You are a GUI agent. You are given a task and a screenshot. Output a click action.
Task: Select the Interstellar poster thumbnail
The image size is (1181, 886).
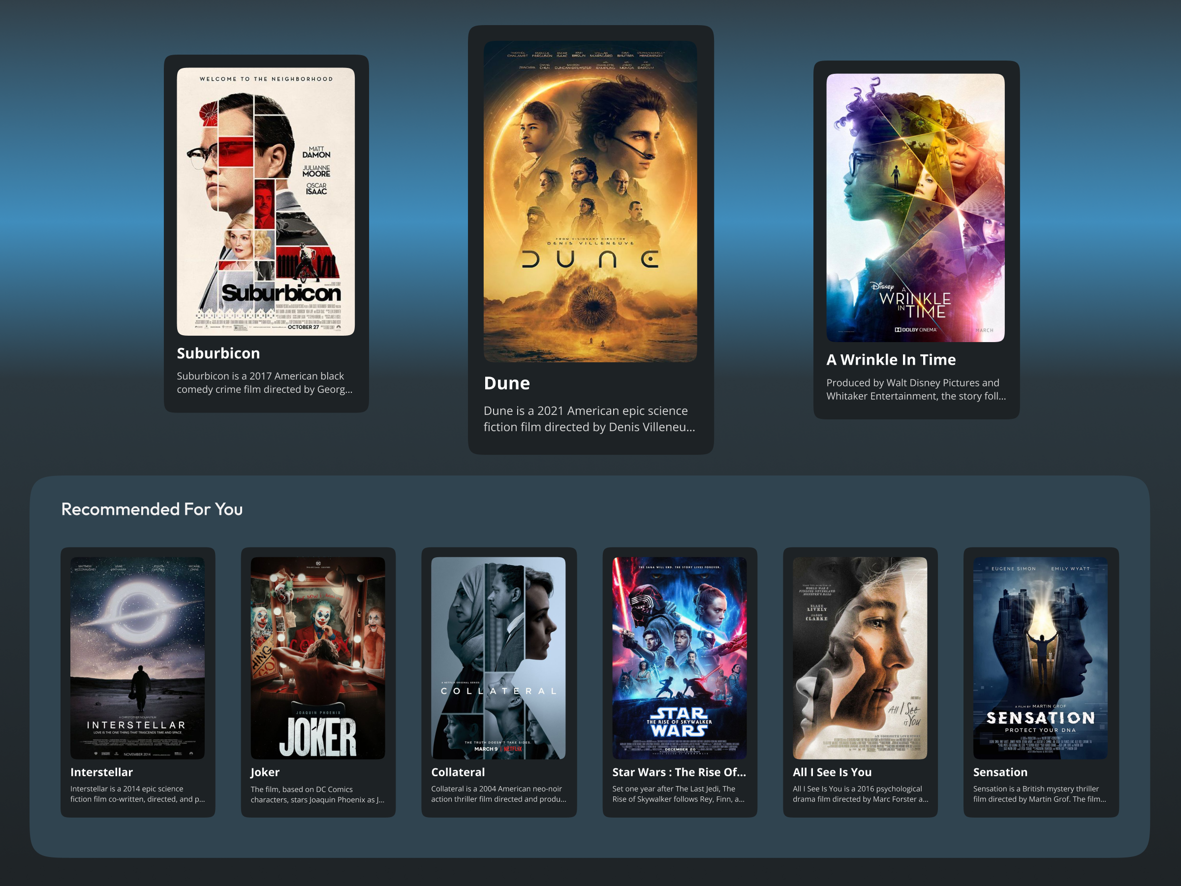(x=137, y=658)
